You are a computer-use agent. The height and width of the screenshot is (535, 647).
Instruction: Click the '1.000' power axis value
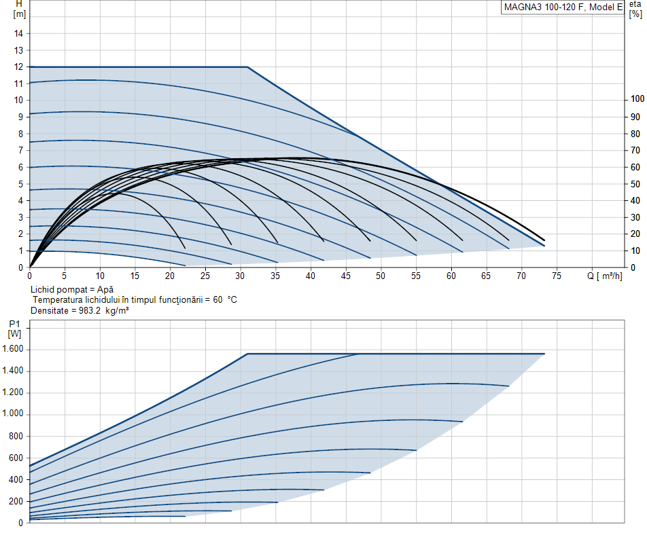[x=12, y=413]
